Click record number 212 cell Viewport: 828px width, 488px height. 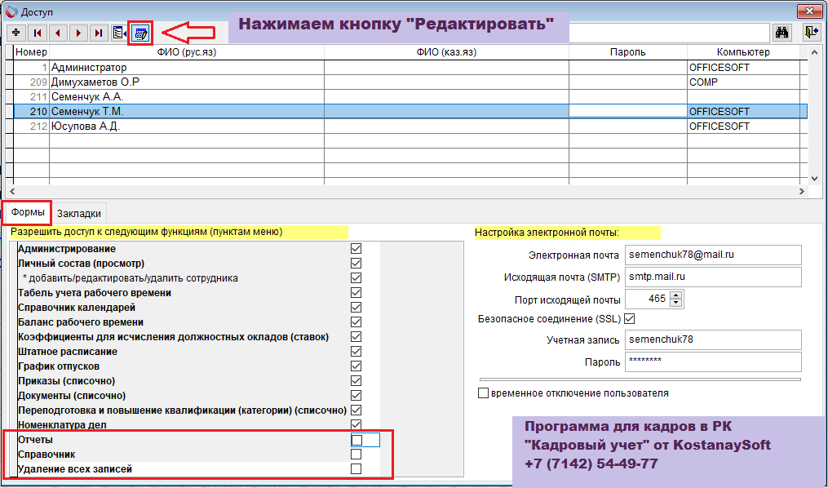31,126
